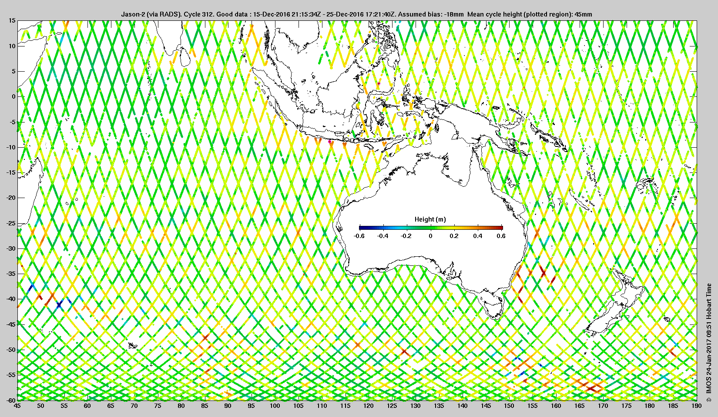Screen dimensions: 718x417
Task: Click the 160 longitude label on x-axis
Action: coord(556,406)
